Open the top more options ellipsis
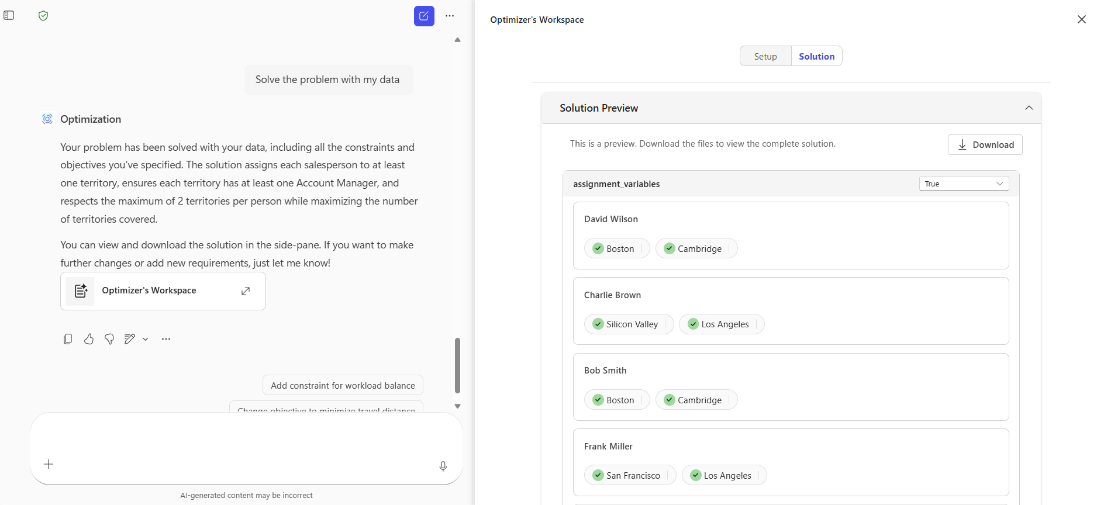Viewport: 1097px width, 505px height. [450, 16]
